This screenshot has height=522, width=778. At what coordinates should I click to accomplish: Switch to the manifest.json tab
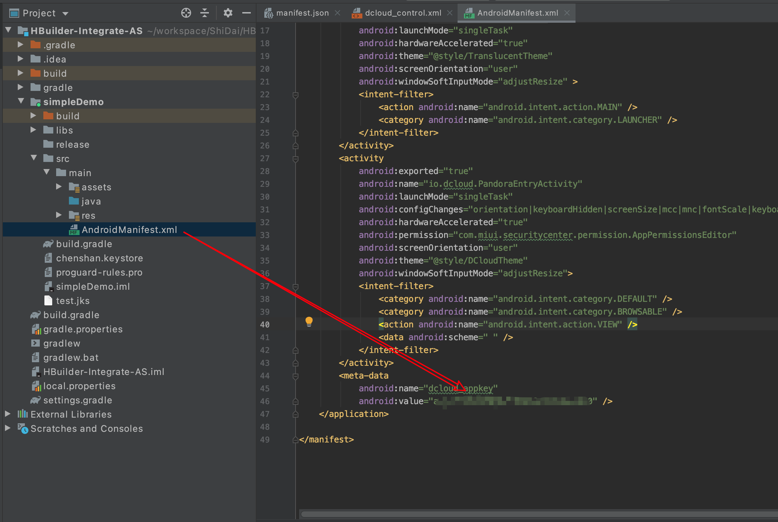click(x=302, y=13)
